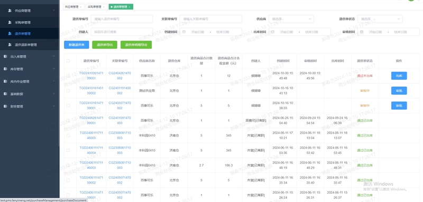Open related order link CG2401091470003
This screenshot has height=202, width=423.
tap(120, 120)
